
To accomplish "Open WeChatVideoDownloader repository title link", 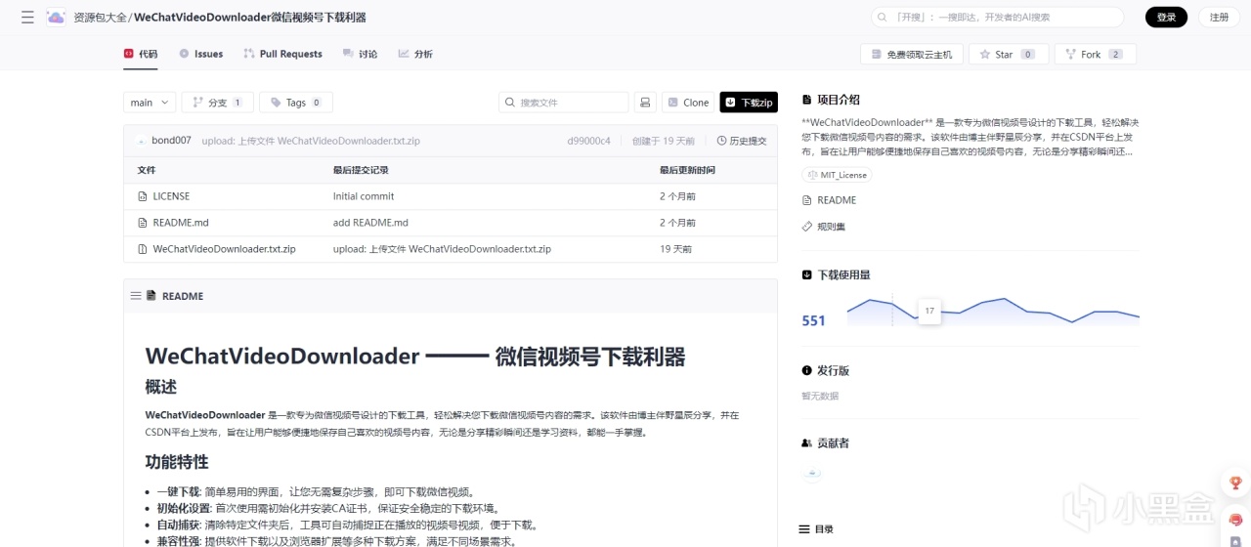I will (x=249, y=18).
